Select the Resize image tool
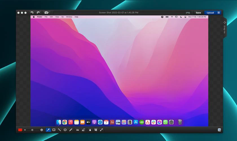The width and height of the screenshot is (237, 141). tap(101, 130)
